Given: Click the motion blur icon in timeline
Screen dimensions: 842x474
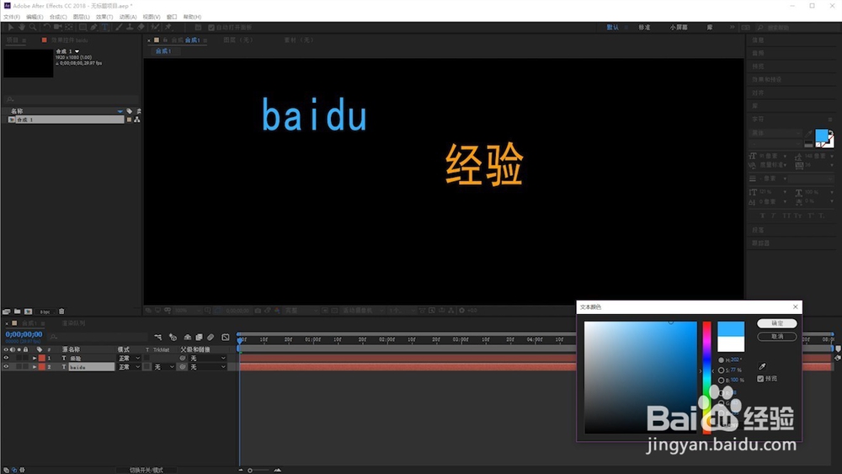Looking at the screenshot, I should tap(210, 337).
